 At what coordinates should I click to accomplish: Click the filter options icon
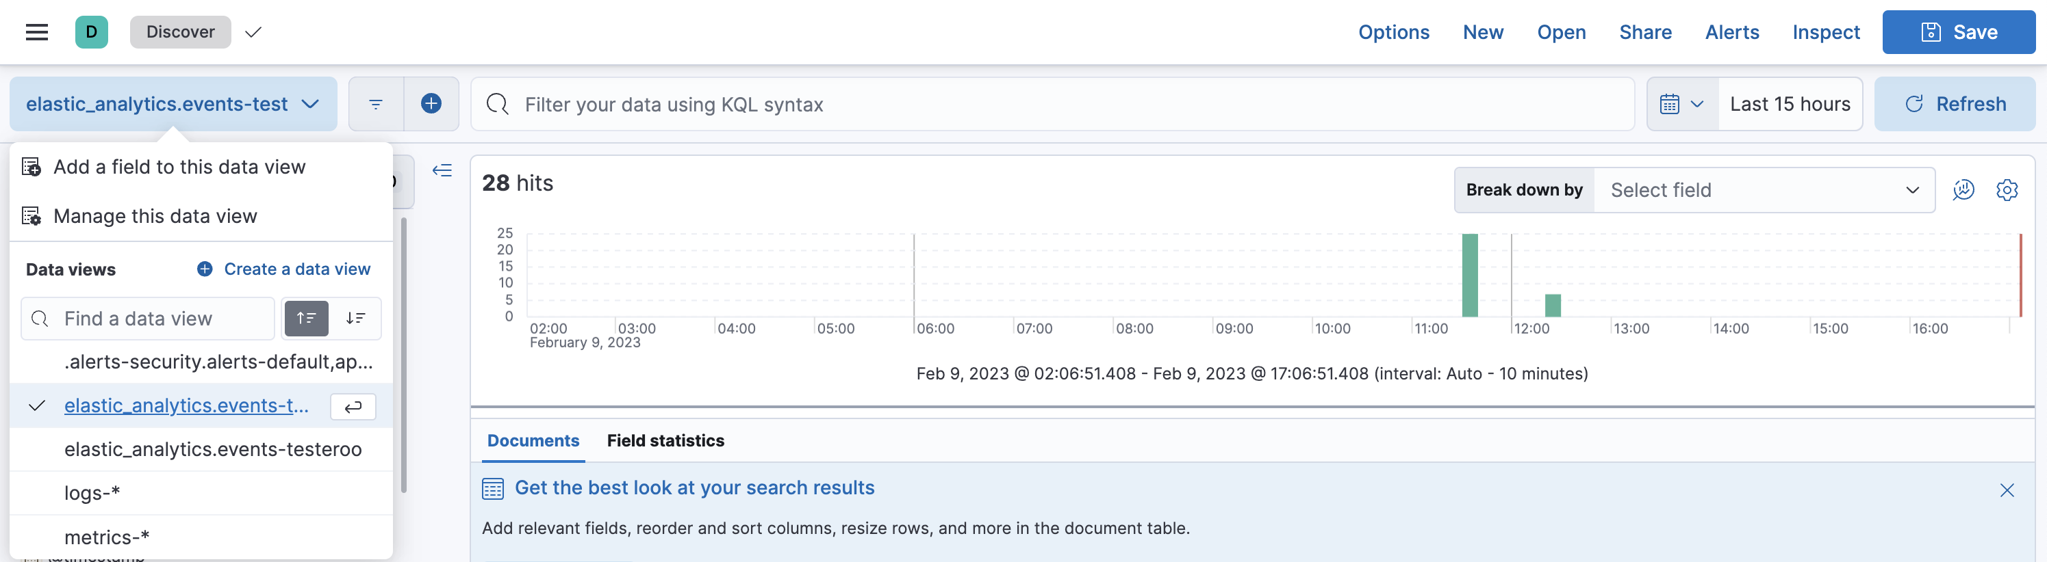pos(376,104)
